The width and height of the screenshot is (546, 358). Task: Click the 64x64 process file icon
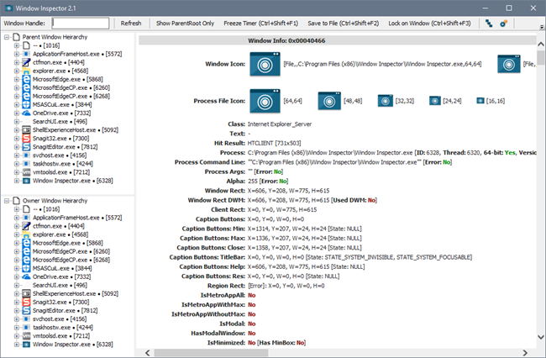(268, 101)
